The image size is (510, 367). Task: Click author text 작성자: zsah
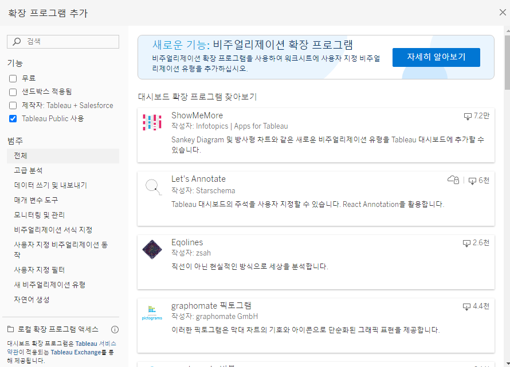tap(191, 253)
